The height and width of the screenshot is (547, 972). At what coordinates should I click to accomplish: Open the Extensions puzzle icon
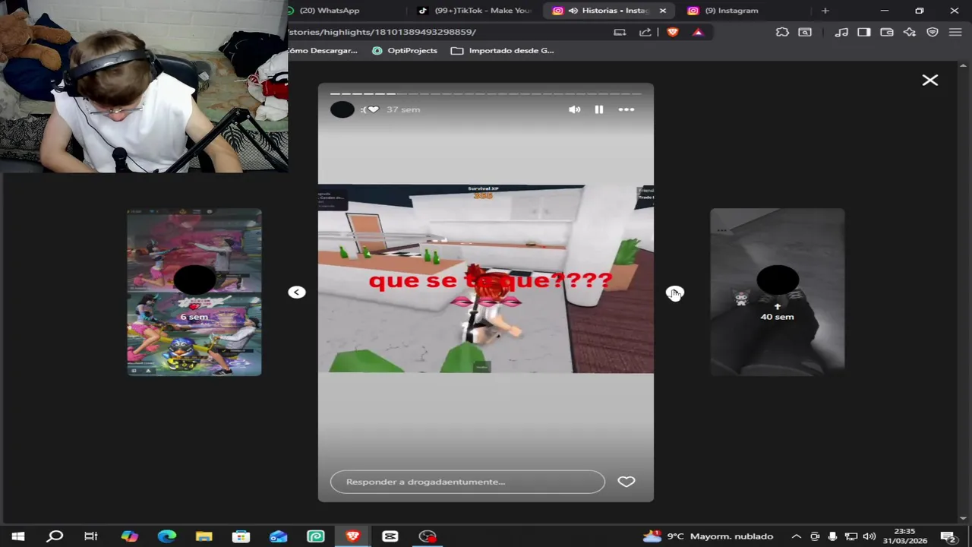782,32
